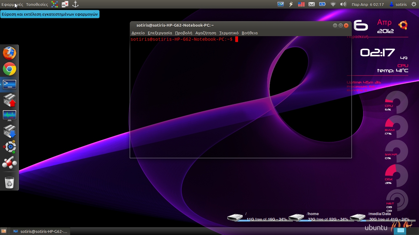Launch the molecule dock application

[x=10, y=163]
